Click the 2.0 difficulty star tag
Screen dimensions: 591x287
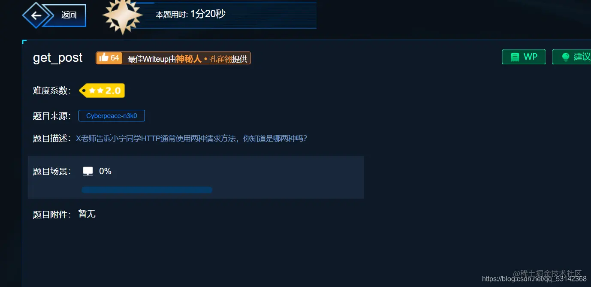tap(102, 91)
